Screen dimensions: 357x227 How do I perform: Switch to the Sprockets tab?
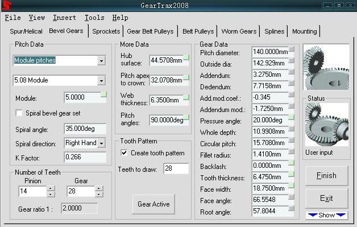tap(106, 31)
